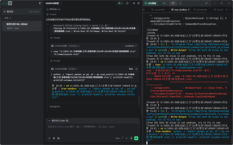The height and width of the screenshot is (145, 233).
Task: Open the 白名单运行 run-mode dropdown
Action: (x=74, y=45)
